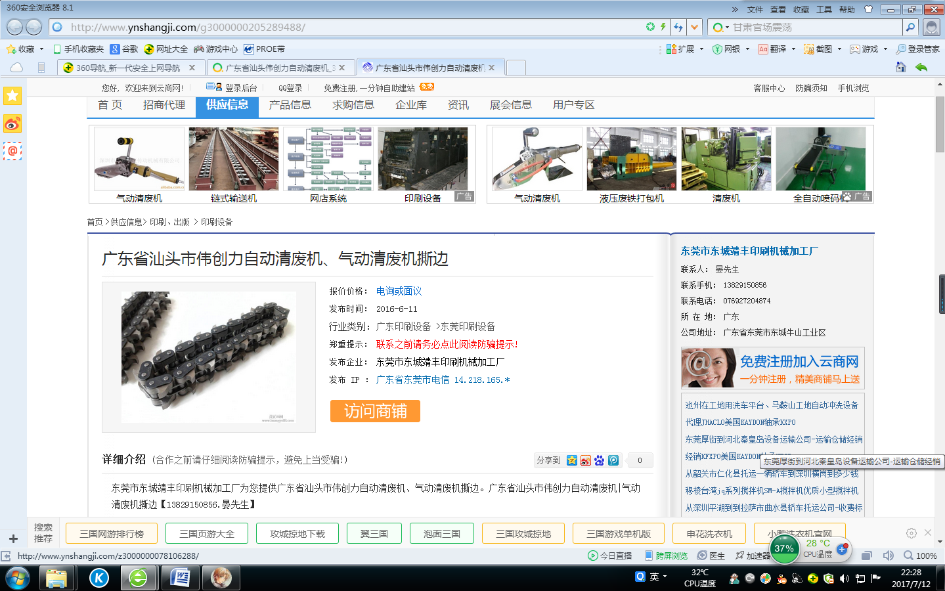Image resolution: width=945 pixels, height=591 pixels.
Task: Toggle 跨屏浏览 cross-screen browsing
Action: [x=666, y=556]
